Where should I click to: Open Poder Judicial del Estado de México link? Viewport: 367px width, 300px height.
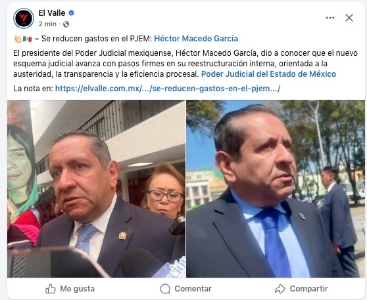point(268,74)
